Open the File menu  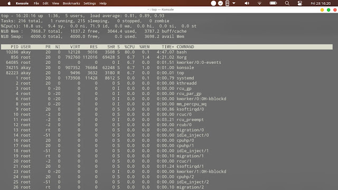[x=36, y=4]
